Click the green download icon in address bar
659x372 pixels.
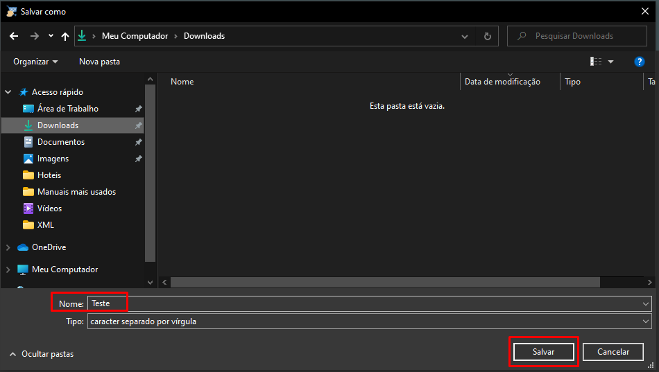point(82,36)
